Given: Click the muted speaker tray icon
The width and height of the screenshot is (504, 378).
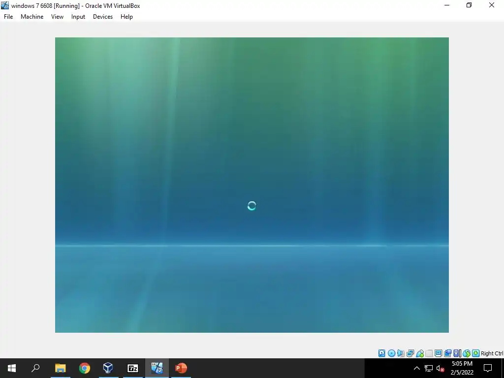Looking at the screenshot, I should [x=441, y=368].
